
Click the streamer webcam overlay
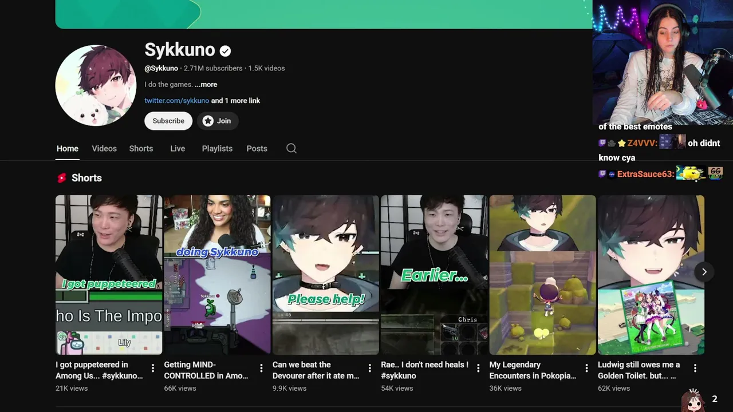[x=663, y=62]
